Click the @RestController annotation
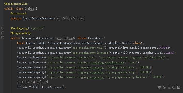183x93 pixels. coord(16,4)
